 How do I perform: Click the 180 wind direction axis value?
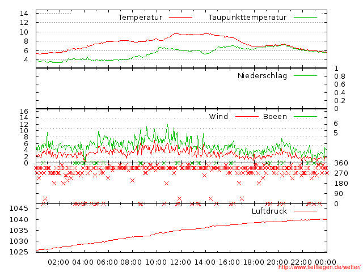click(x=341, y=184)
